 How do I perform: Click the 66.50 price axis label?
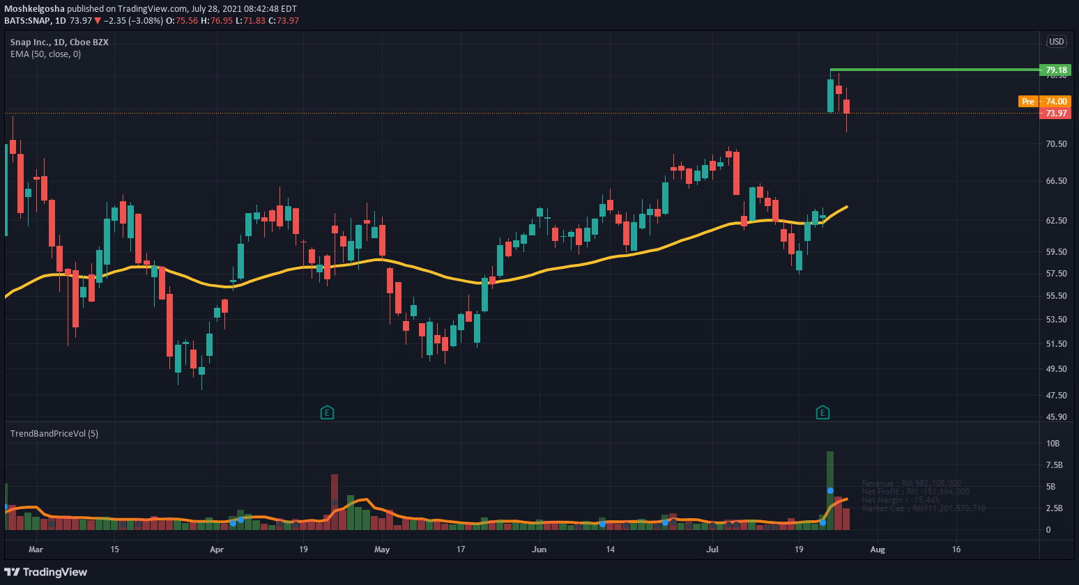pos(1057,181)
